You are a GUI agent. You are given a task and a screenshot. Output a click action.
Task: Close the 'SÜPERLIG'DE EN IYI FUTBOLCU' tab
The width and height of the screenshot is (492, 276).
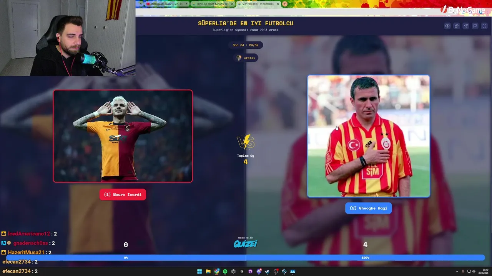(x=278, y=4)
